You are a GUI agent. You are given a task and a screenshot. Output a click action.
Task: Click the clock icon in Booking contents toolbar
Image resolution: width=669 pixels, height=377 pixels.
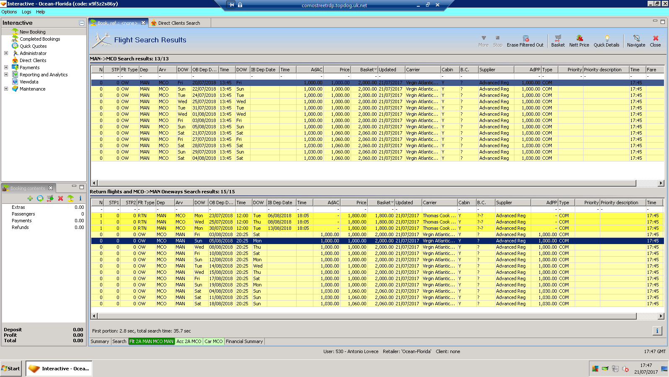pyautogui.click(x=40, y=198)
